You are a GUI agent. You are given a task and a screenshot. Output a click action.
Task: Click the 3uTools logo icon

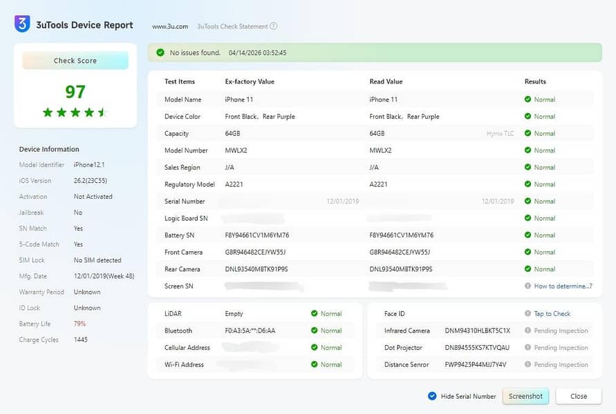point(22,24)
